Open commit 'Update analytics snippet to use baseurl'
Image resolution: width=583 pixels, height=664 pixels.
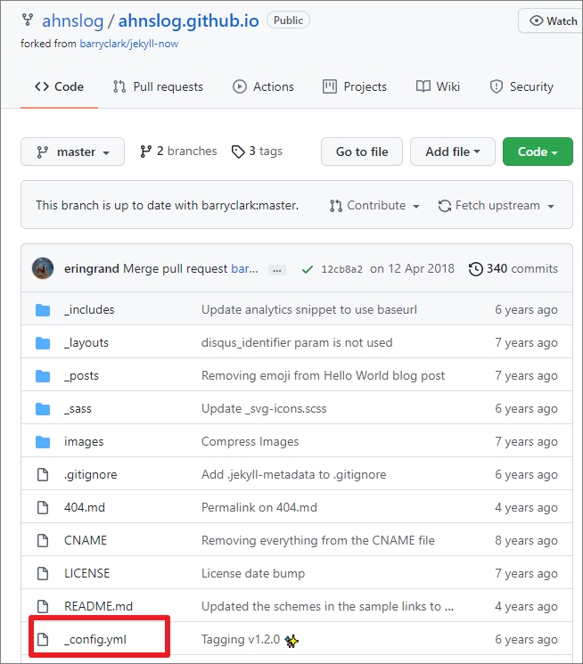[309, 310]
